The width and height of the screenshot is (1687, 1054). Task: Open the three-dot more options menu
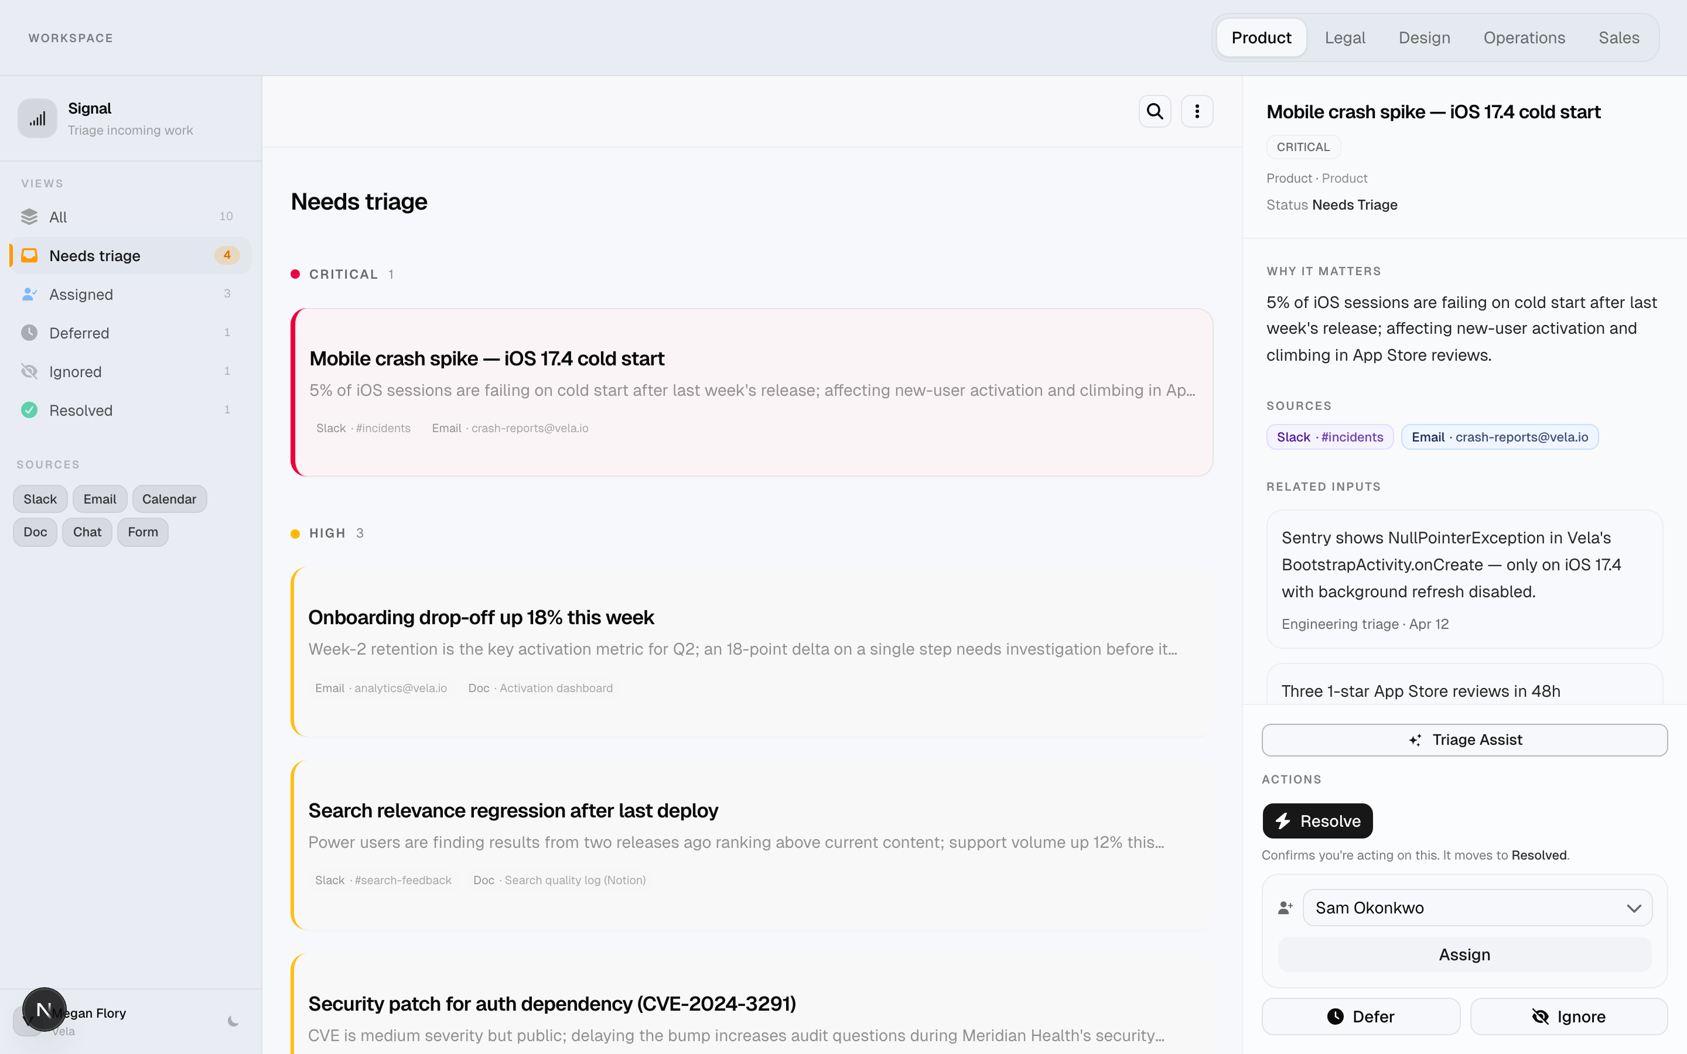point(1197,111)
